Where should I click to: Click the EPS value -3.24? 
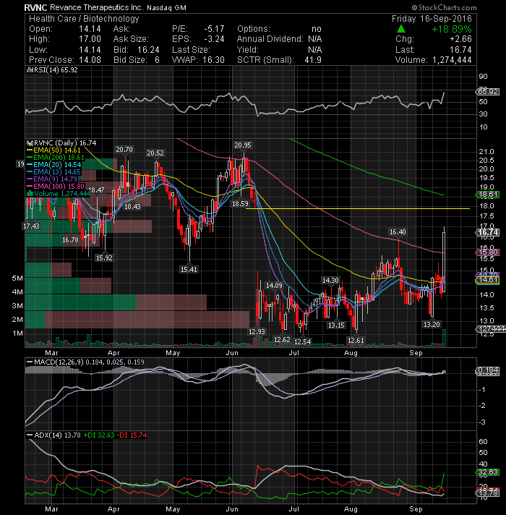click(x=214, y=39)
